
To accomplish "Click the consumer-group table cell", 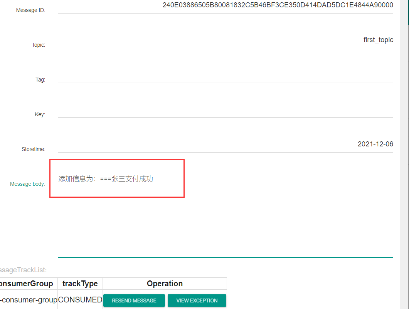I will point(29,300).
